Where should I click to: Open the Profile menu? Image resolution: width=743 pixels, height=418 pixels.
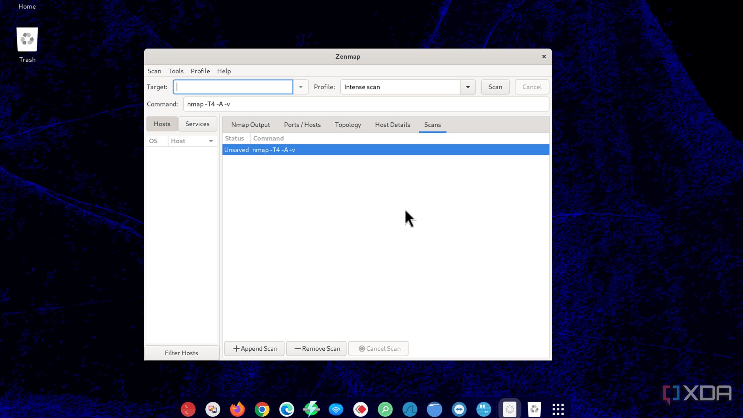pyautogui.click(x=200, y=71)
